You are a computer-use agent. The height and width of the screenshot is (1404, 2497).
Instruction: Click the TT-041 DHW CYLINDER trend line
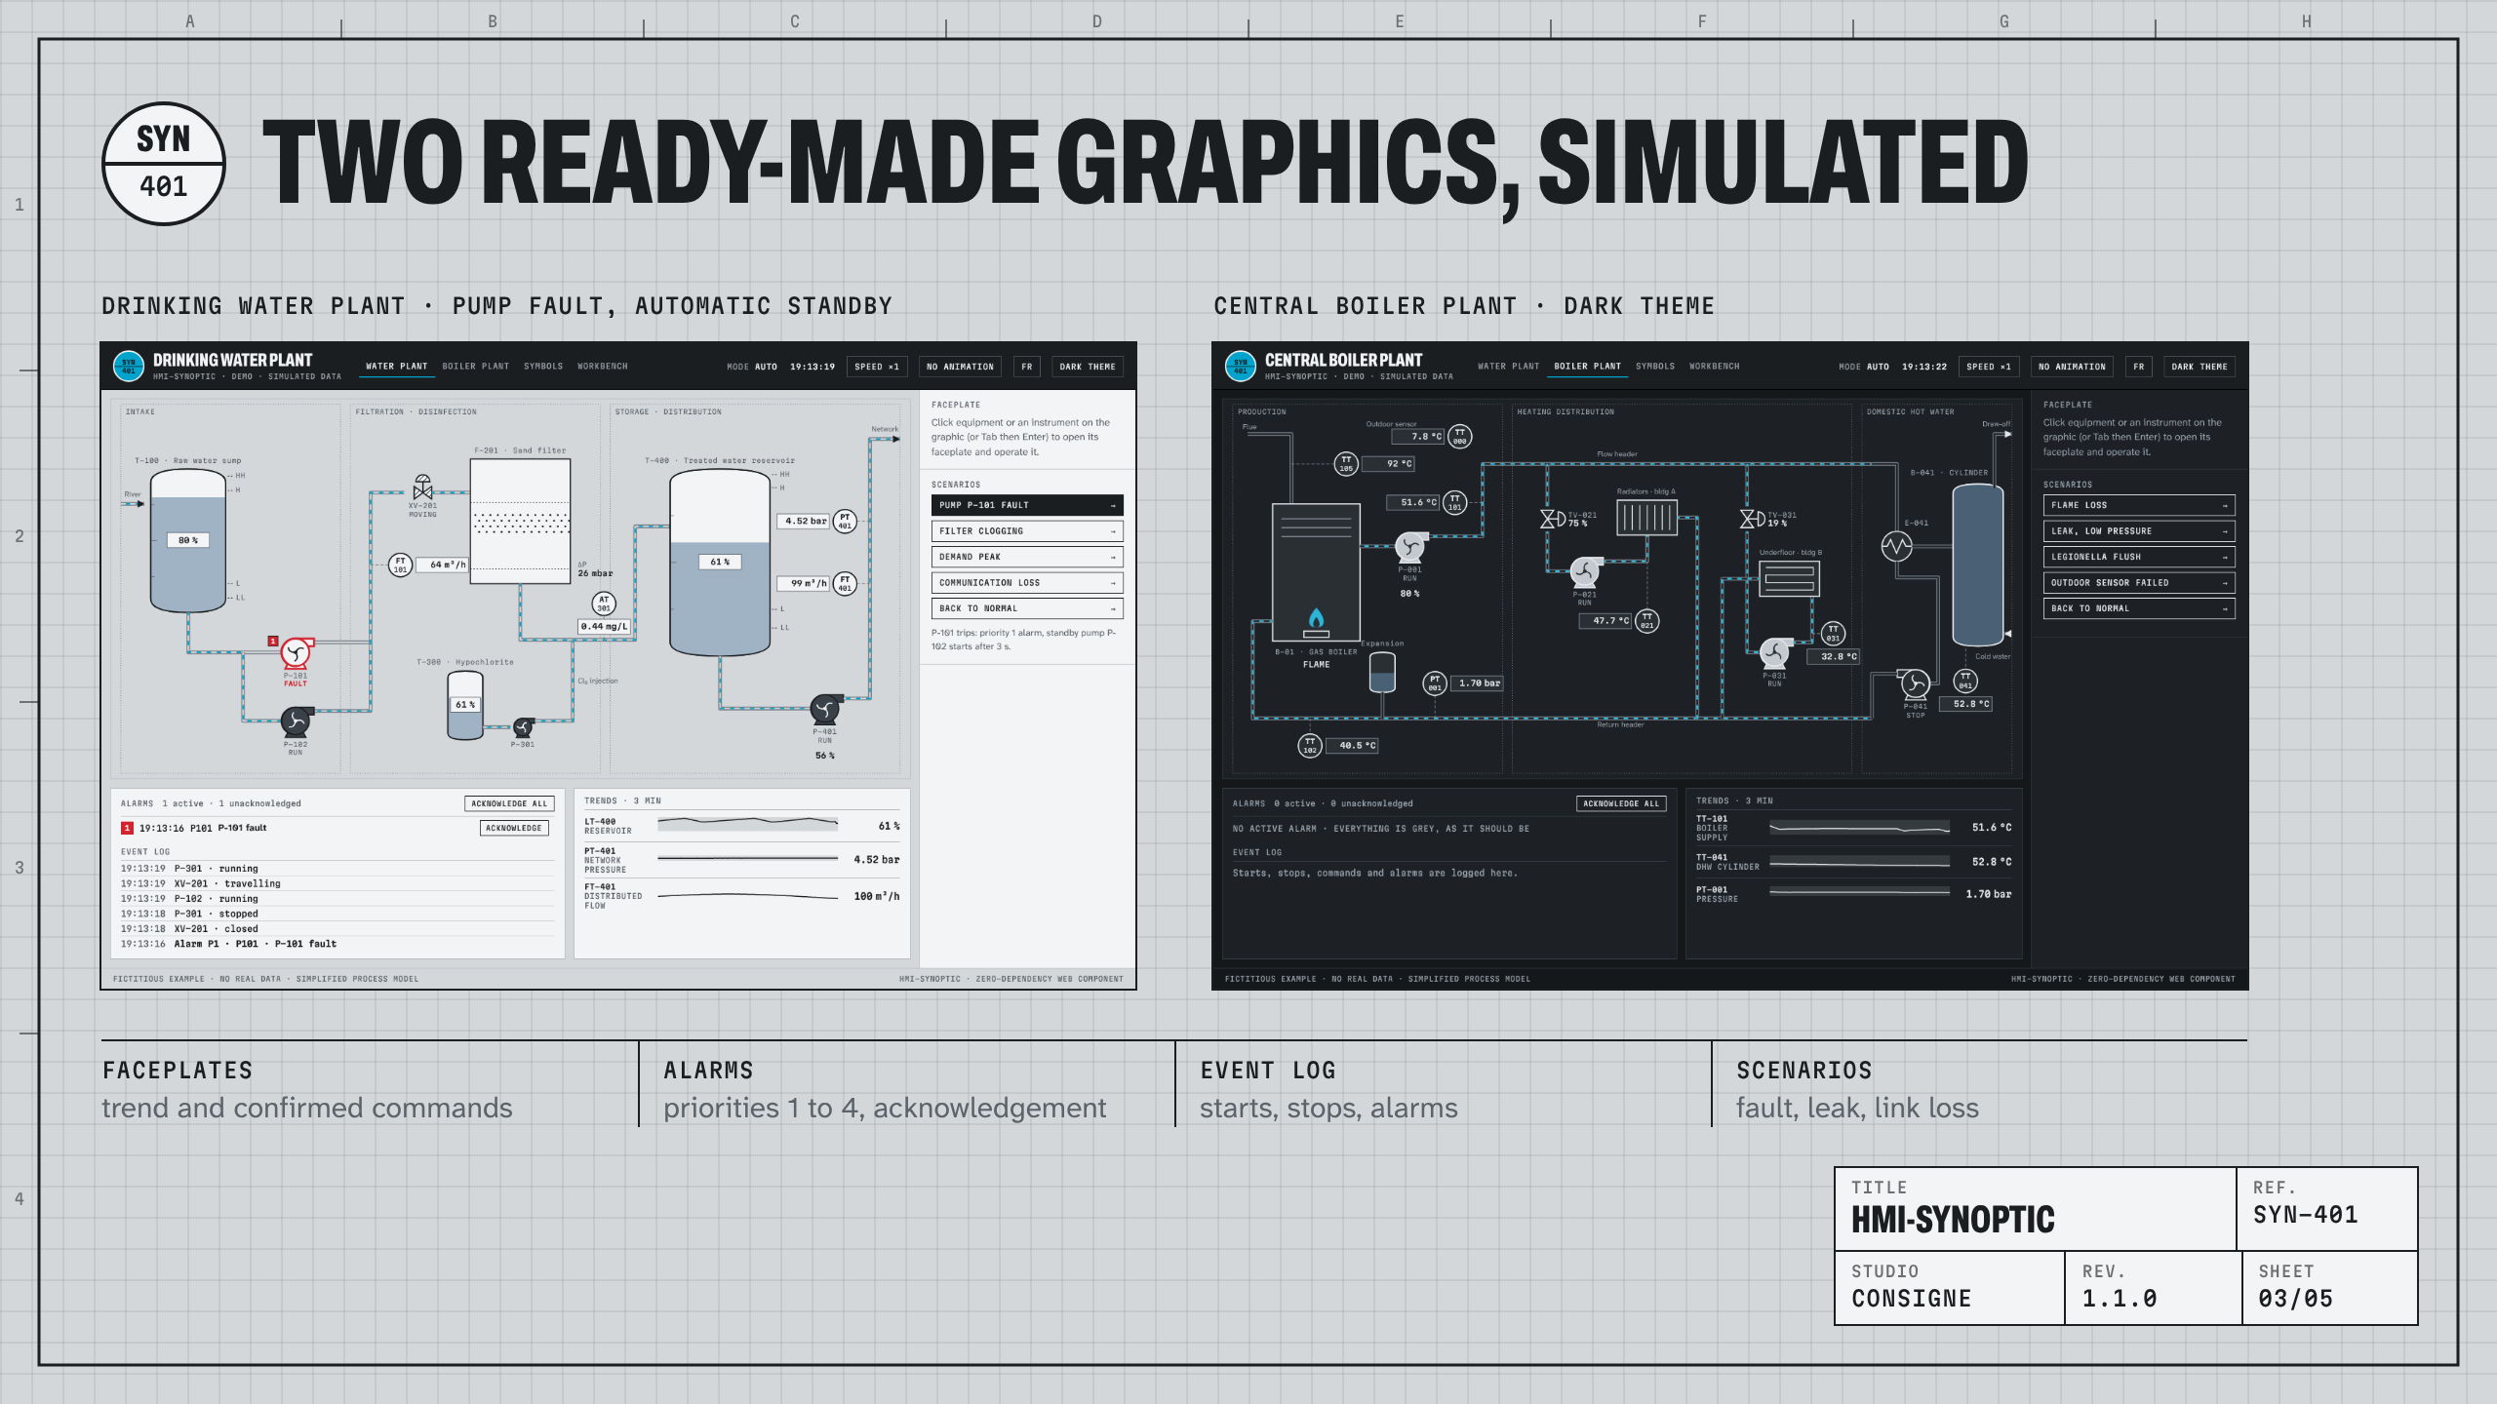[x=1859, y=862]
